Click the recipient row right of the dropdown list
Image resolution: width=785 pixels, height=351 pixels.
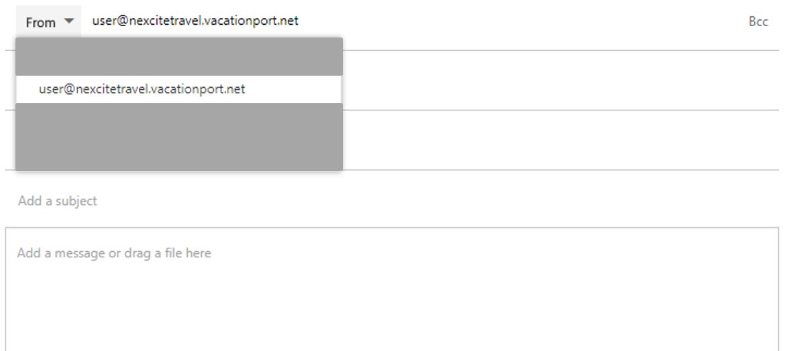pyautogui.click(x=561, y=80)
